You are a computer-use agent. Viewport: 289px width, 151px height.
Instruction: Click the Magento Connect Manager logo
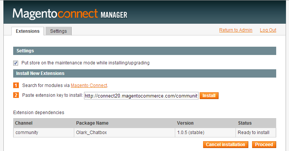click(x=70, y=14)
